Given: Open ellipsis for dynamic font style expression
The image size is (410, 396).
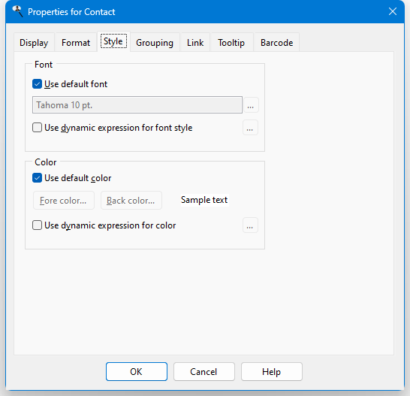Looking at the screenshot, I should tap(250, 128).
